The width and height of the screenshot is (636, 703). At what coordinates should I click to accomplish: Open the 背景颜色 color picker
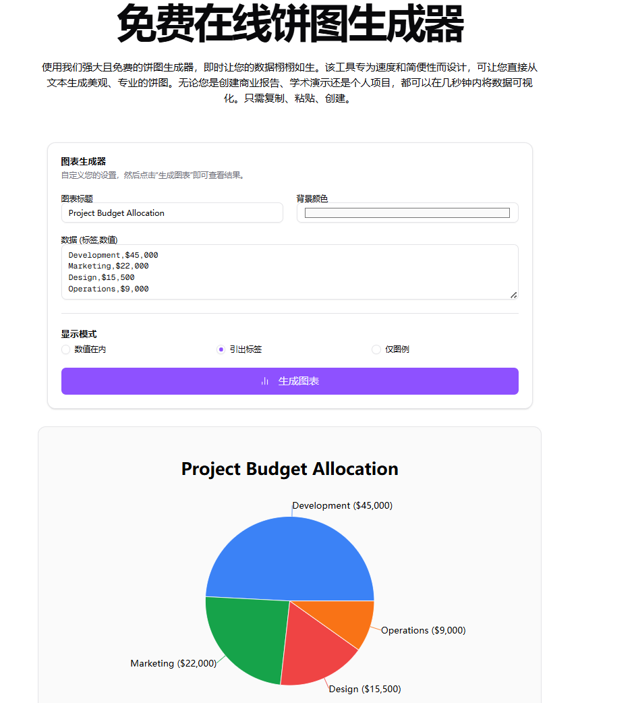pos(407,213)
